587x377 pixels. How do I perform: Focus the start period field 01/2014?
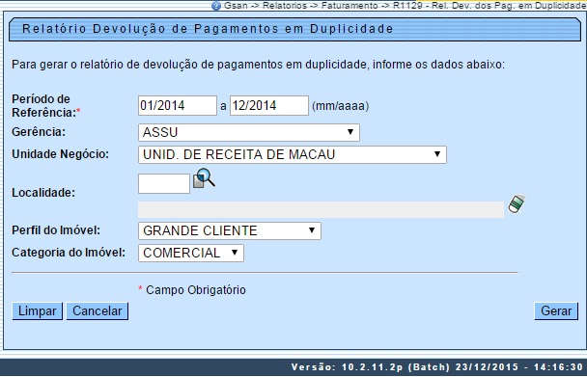[x=178, y=105]
